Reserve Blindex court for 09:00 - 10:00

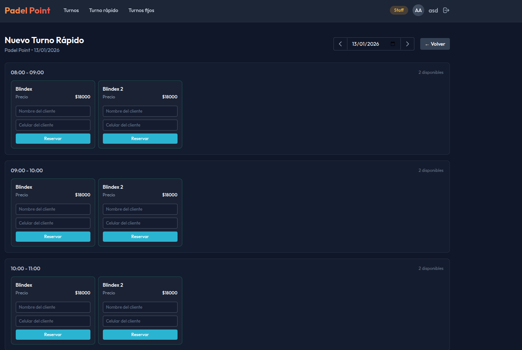tap(53, 237)
